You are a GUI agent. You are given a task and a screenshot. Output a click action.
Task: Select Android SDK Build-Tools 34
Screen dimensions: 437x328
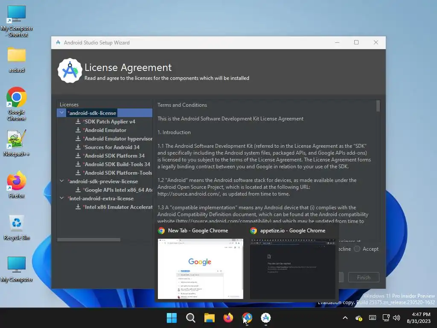117,164
